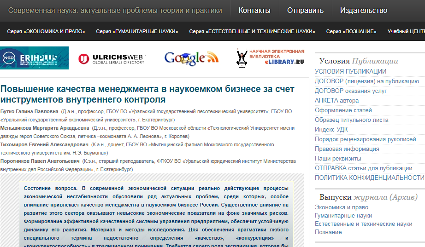Image resolution: width=425 pixels, height=247 pixels.
Task: Open the Google Scholar logo
Action: [191, 58]
